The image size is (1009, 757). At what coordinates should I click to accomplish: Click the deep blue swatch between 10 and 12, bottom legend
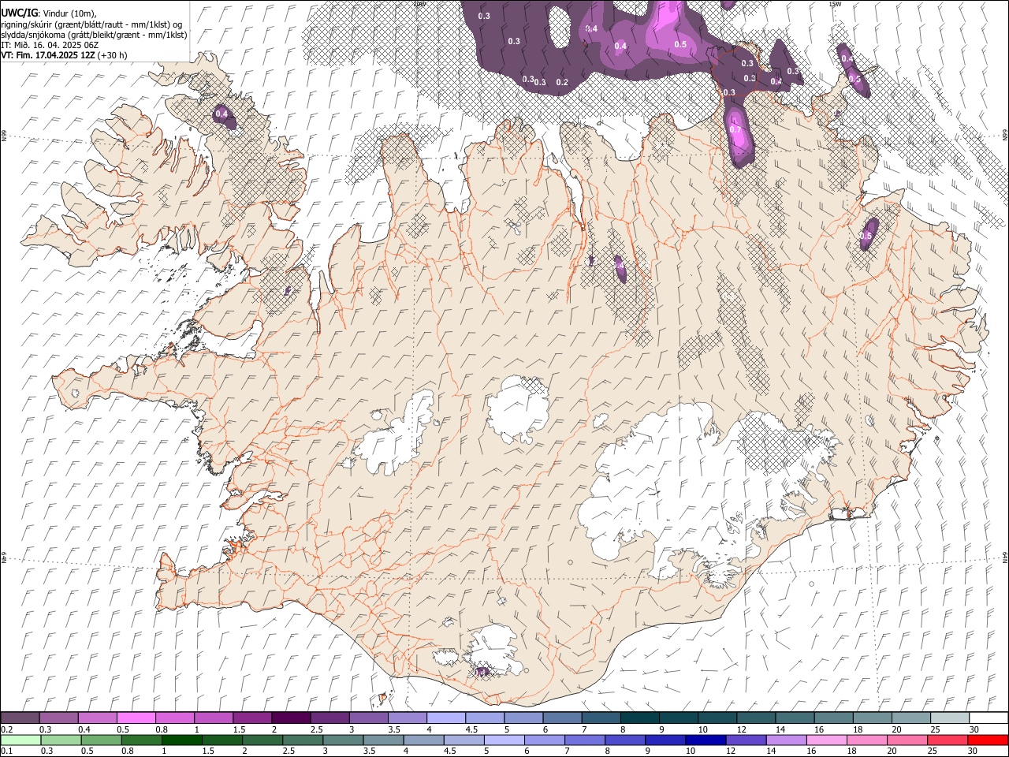click(x=705, y=740)
